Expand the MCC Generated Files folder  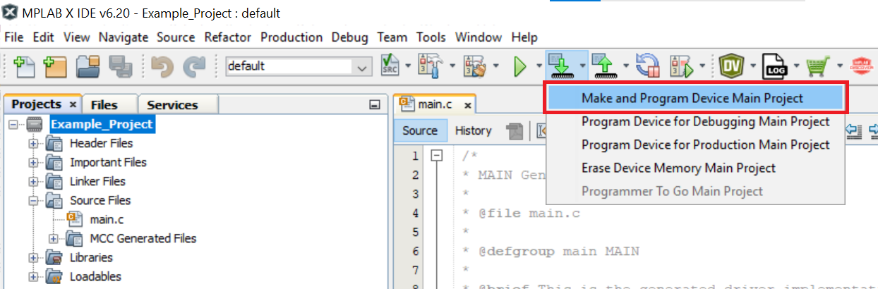pyautogui.click(x=54, y=238)
